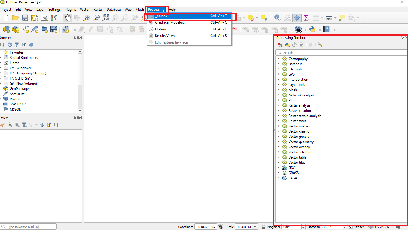Expand the Raster analysis group
Image resolution: width=408 pixels, height=230 pixels.
pos(278,105)
